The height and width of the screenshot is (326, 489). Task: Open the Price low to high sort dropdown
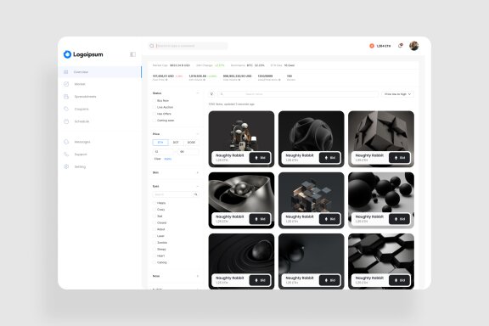coord(397,94)
